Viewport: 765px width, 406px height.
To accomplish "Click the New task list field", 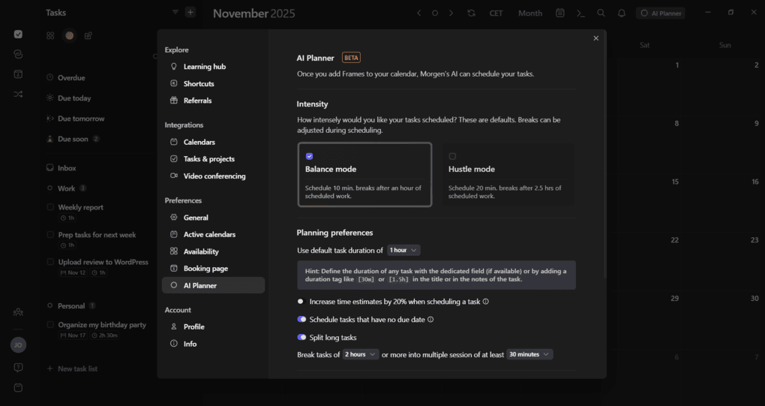I will (78, 368).
